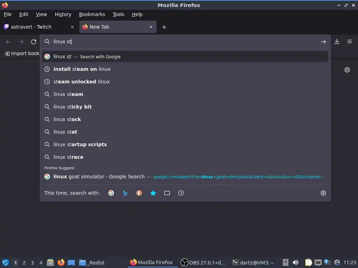Search this time with DuckDuckGo icon

pyautogui.click(x=139, y=193)
